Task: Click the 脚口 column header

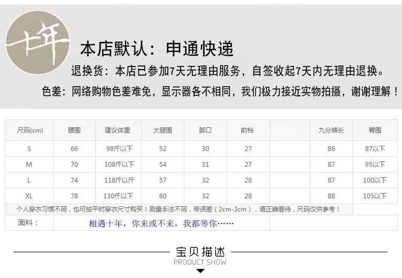Action: (205, 130)
